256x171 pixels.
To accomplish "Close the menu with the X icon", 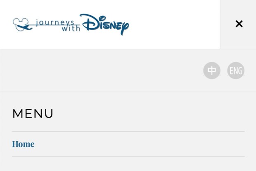I will click(x=239, y=24).
